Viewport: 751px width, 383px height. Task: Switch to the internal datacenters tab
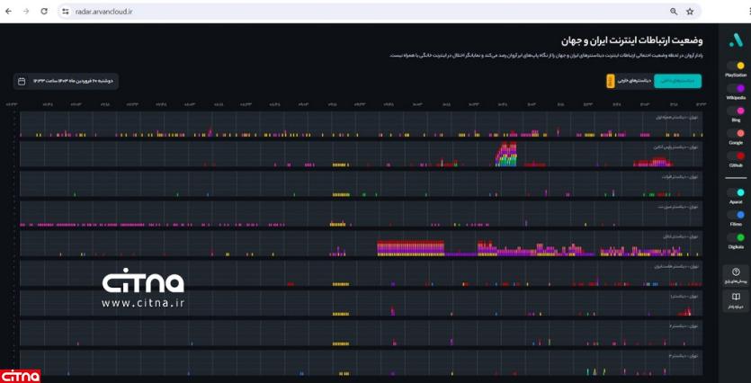(678, 81)
